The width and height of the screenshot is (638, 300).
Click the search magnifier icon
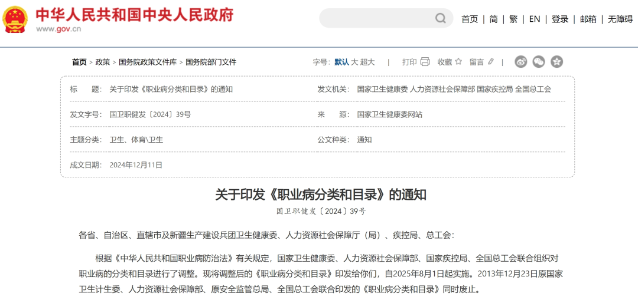coord(440,18)
